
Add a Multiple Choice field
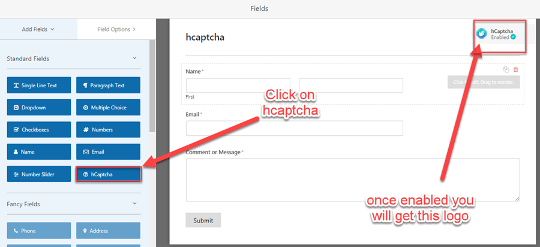pos(108,108)
